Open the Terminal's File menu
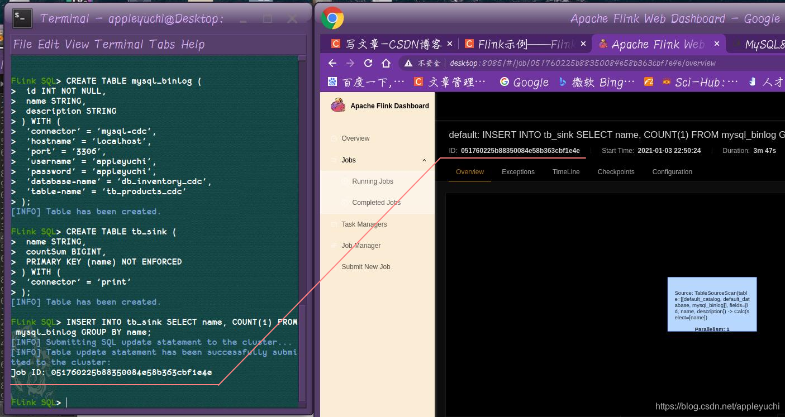Screen dimensions: 785x417 (21, 44)
